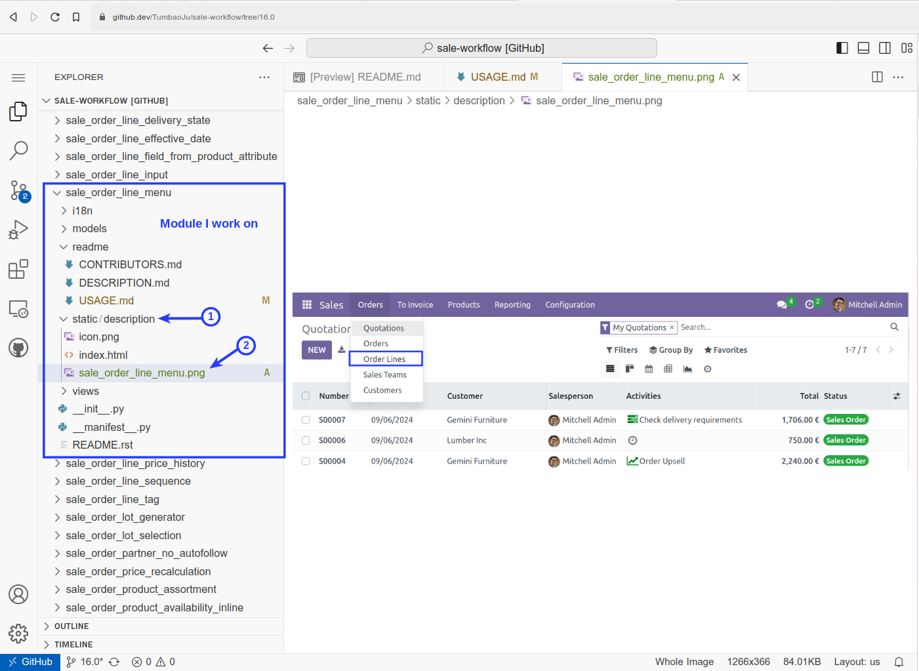The image size is (919, 671).
Task: Click the GitHub remote indicator button
Action: pos(30,662)
